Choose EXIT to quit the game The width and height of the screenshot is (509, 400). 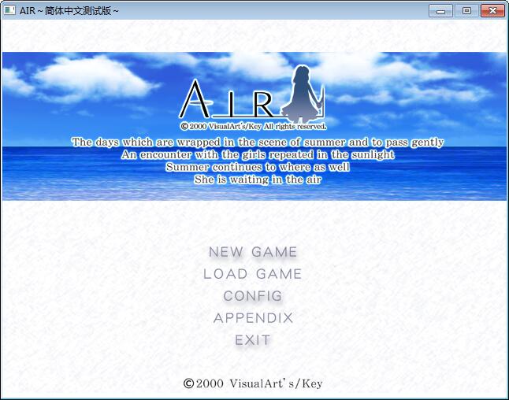pyautogui.click(x=253, y=340)
